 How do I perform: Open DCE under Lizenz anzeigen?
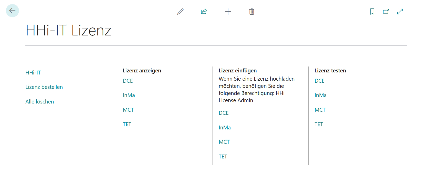click(x=128, y=81)
